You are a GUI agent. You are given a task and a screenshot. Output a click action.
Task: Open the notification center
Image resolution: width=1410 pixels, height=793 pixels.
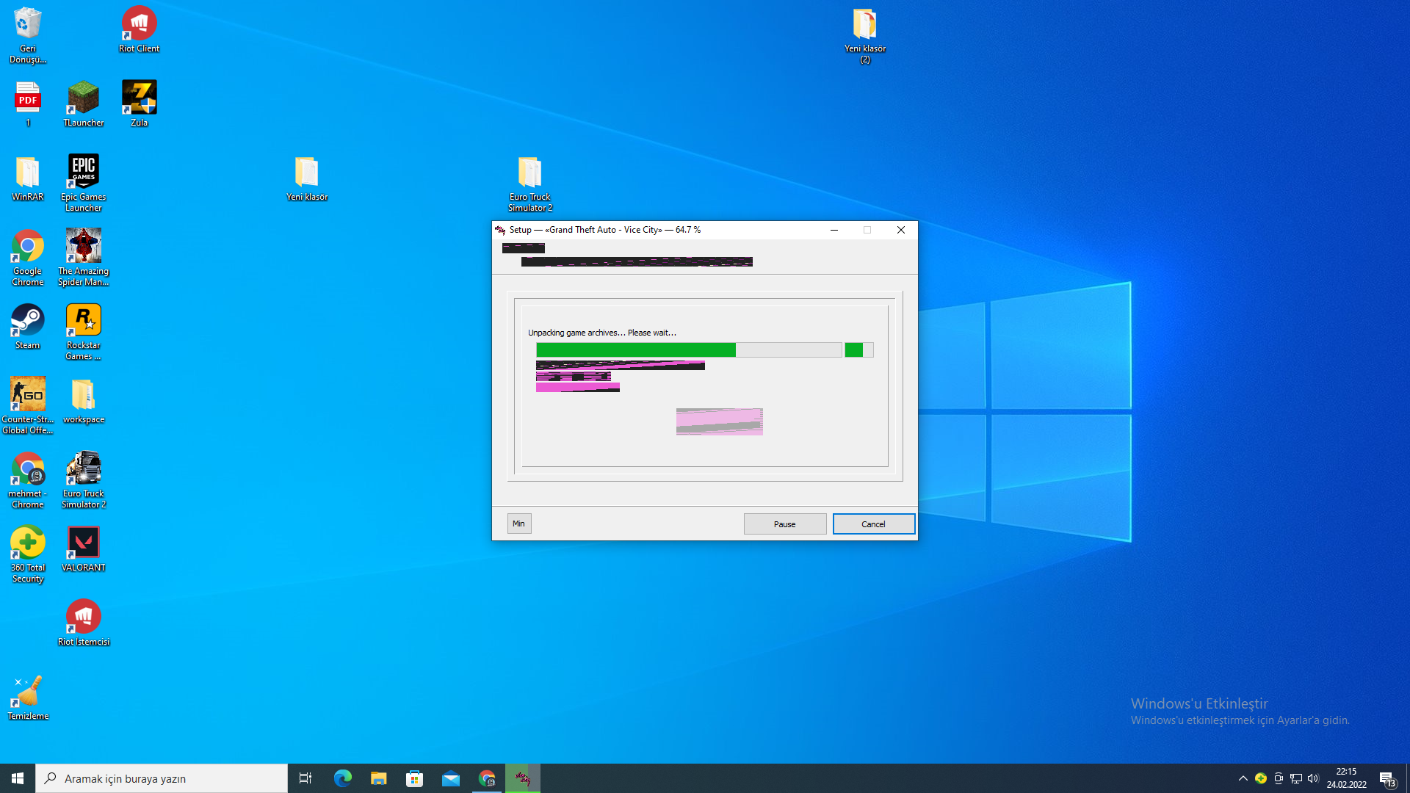(1386, 778)
